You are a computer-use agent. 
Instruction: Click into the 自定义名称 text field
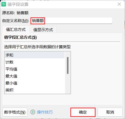(x=71, y=21)
